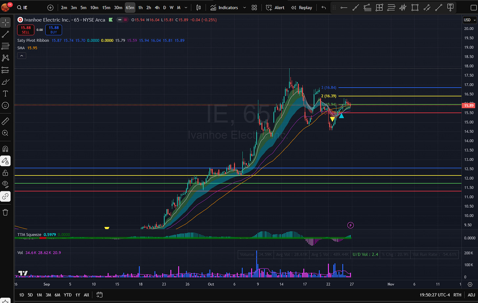Click the Vol indicator legend label
478x303 pixels.
20,253
